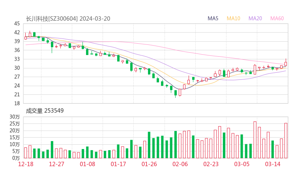Click the MA60 legend label
Image resolution: width=292 pixels, height=173 pixels.
click(277, 18)
